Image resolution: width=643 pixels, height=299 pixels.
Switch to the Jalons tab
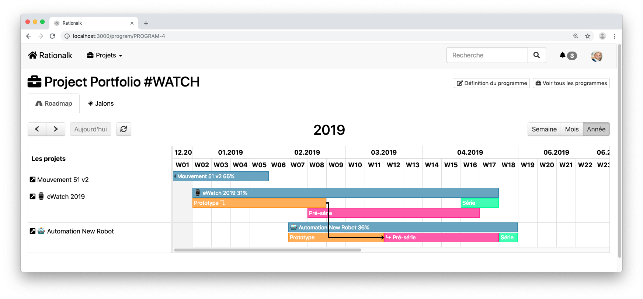[x=101, y=103]
